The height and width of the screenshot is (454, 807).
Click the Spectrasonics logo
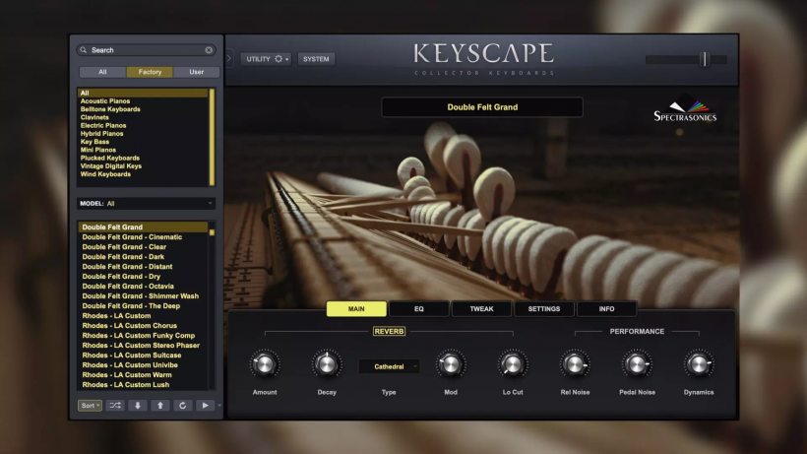[685, 109]
